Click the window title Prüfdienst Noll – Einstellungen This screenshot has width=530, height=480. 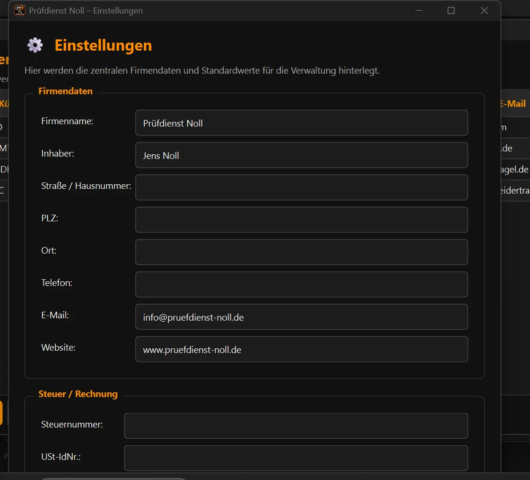(86, 10)
